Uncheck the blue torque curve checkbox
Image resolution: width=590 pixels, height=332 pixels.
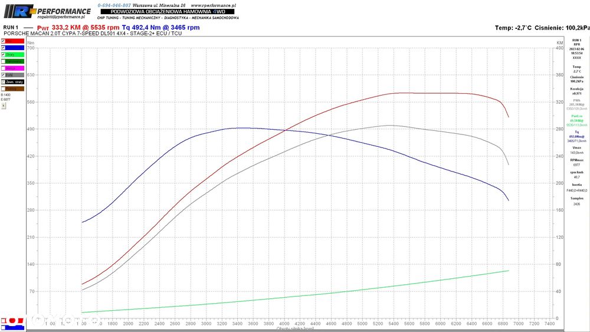pos(3,48)
